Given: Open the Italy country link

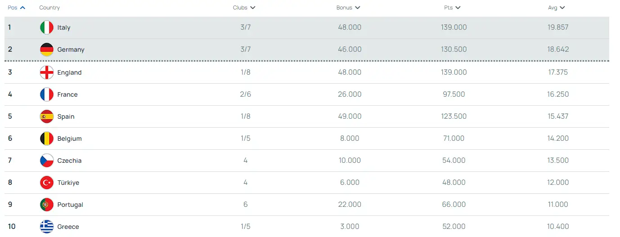Looking at the screenshot, I should [x=64, y=27].
